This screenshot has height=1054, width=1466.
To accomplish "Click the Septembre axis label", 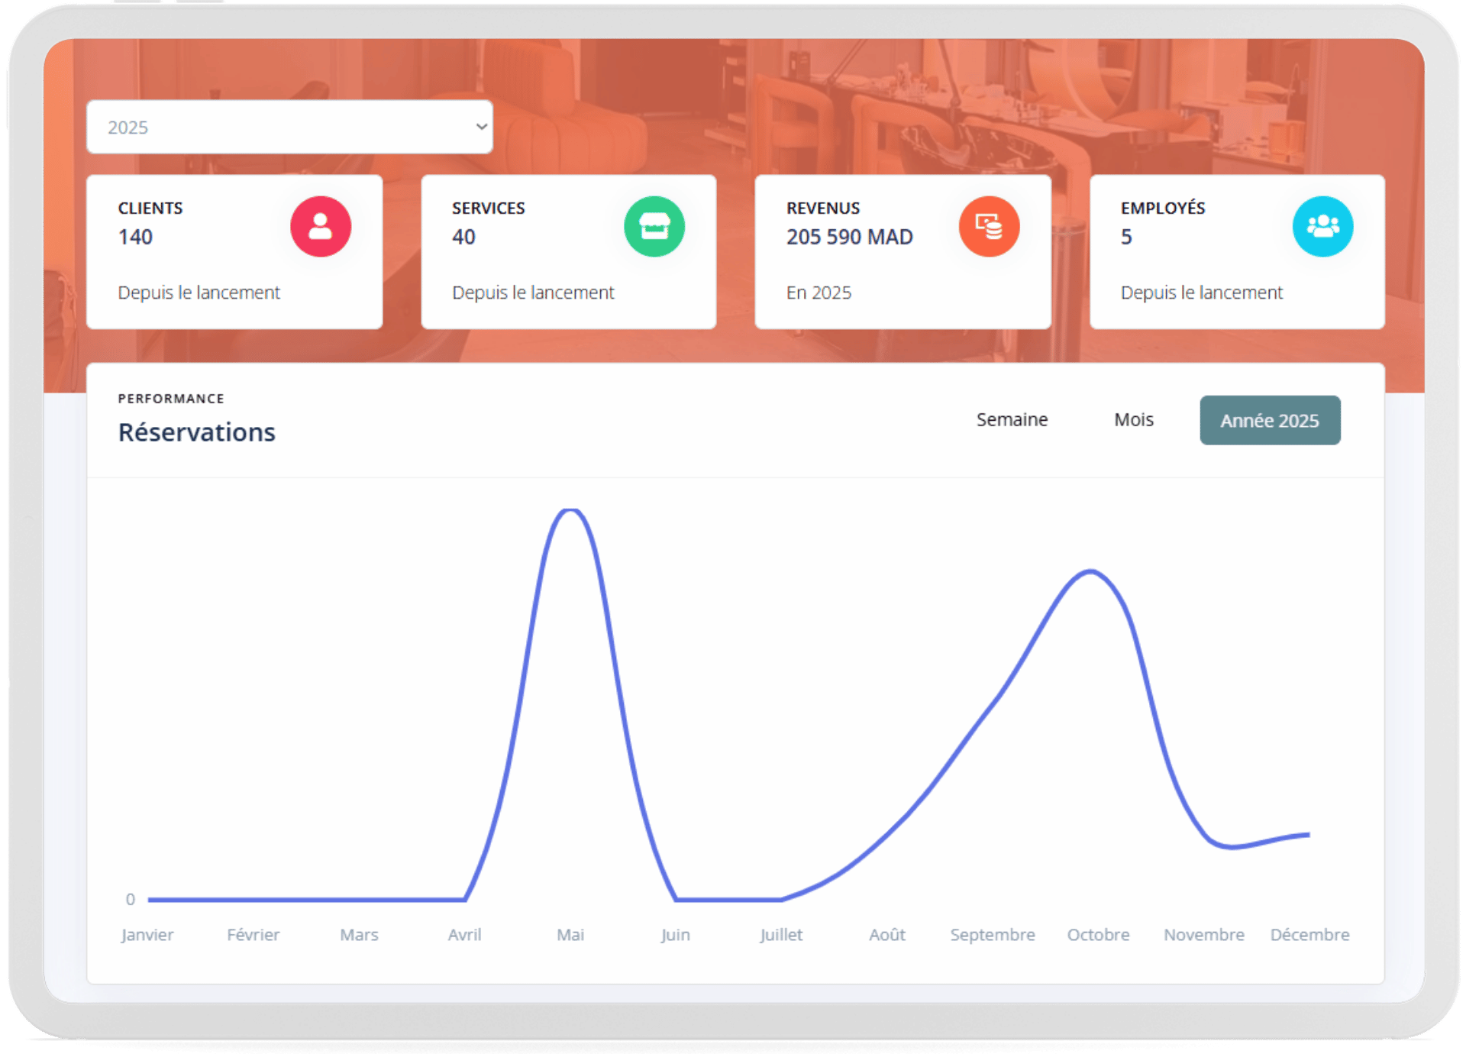I will [x=993, y=935].
